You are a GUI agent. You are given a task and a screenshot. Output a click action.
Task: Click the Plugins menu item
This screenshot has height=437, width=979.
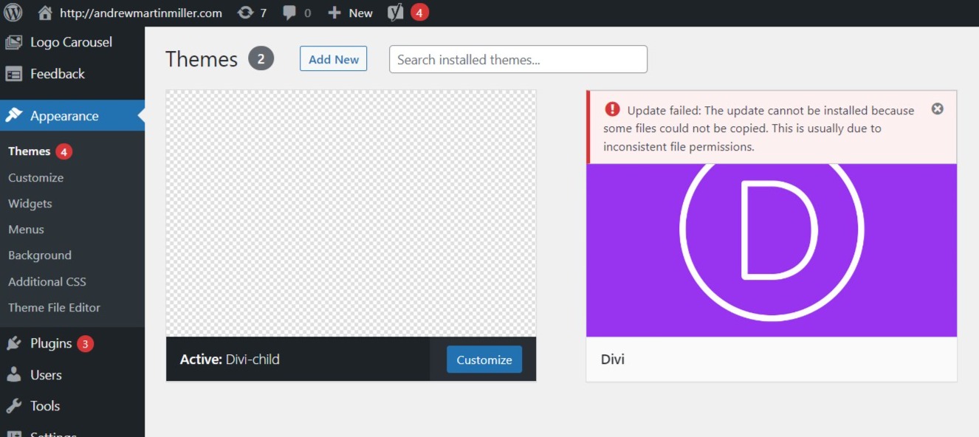point(51,343)
